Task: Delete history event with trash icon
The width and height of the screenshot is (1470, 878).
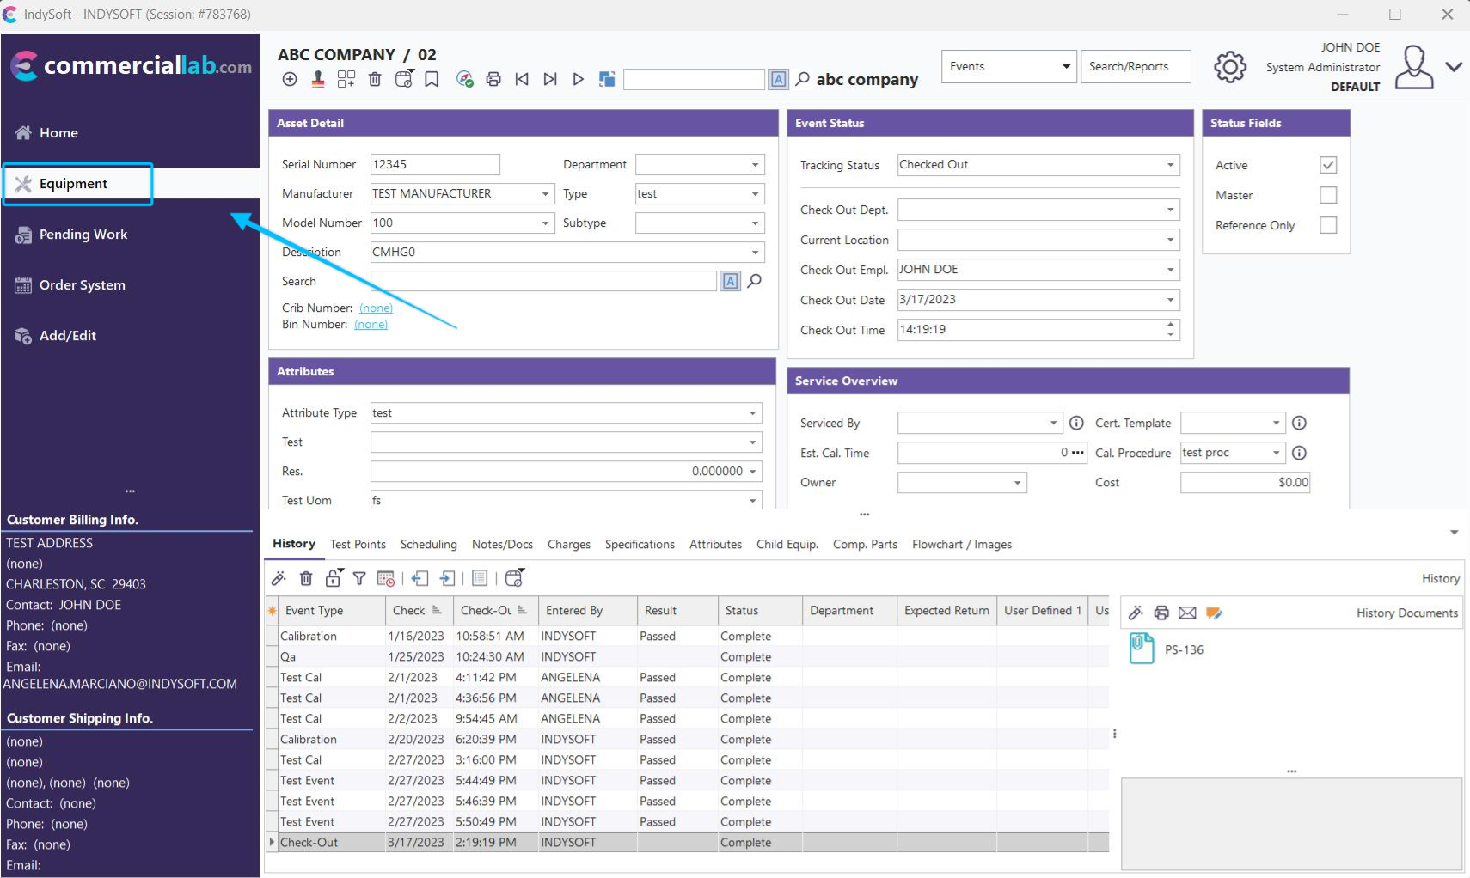Action: click(306, 578)
